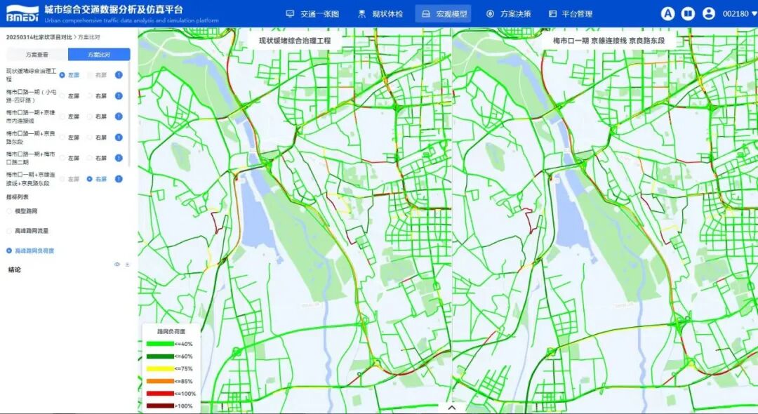Click the download icon next to 结论
The width and height of the screenshot is (758, 414).
(x=128, y=265)
